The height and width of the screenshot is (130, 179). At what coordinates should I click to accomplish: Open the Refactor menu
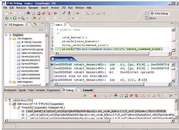(x=21, y=8)
